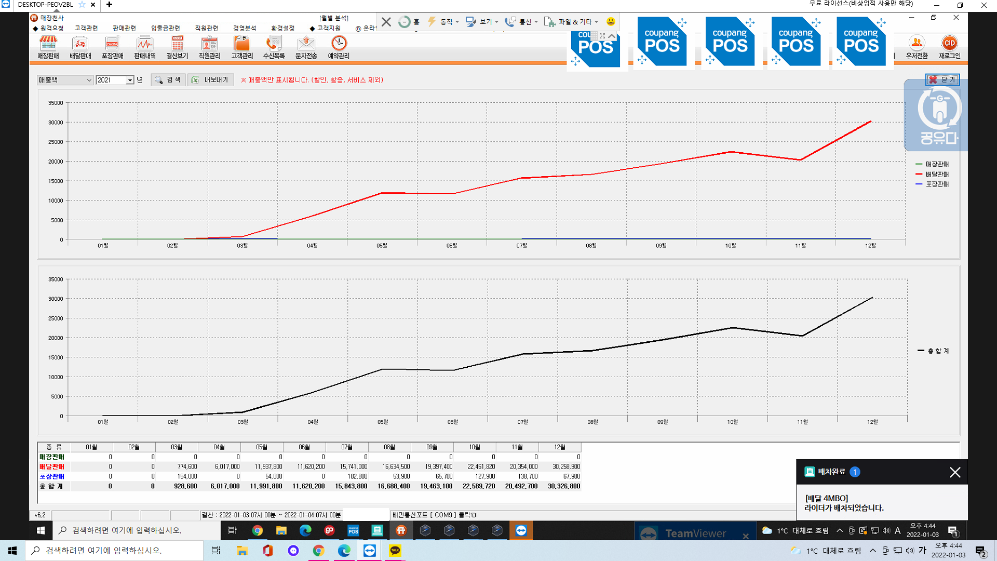Viewport: 997px width, 561px height.
Task: Click TeamViewer 홈 home icon
Action: pyautogui.click(x=409, y=22)
